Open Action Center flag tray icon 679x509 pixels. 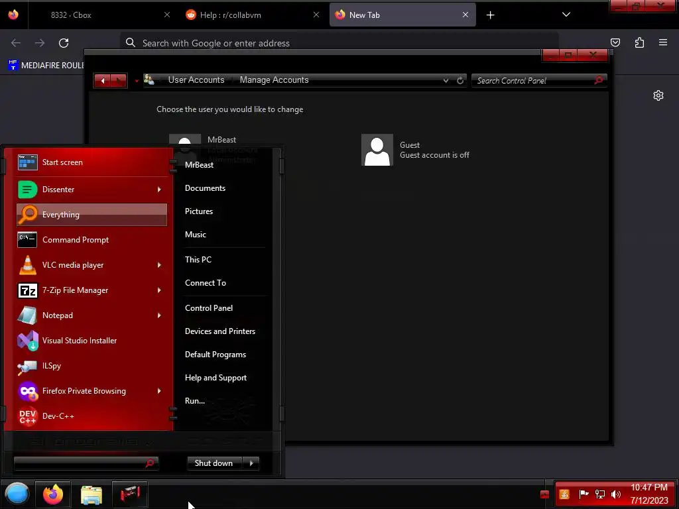pos(584,494)
